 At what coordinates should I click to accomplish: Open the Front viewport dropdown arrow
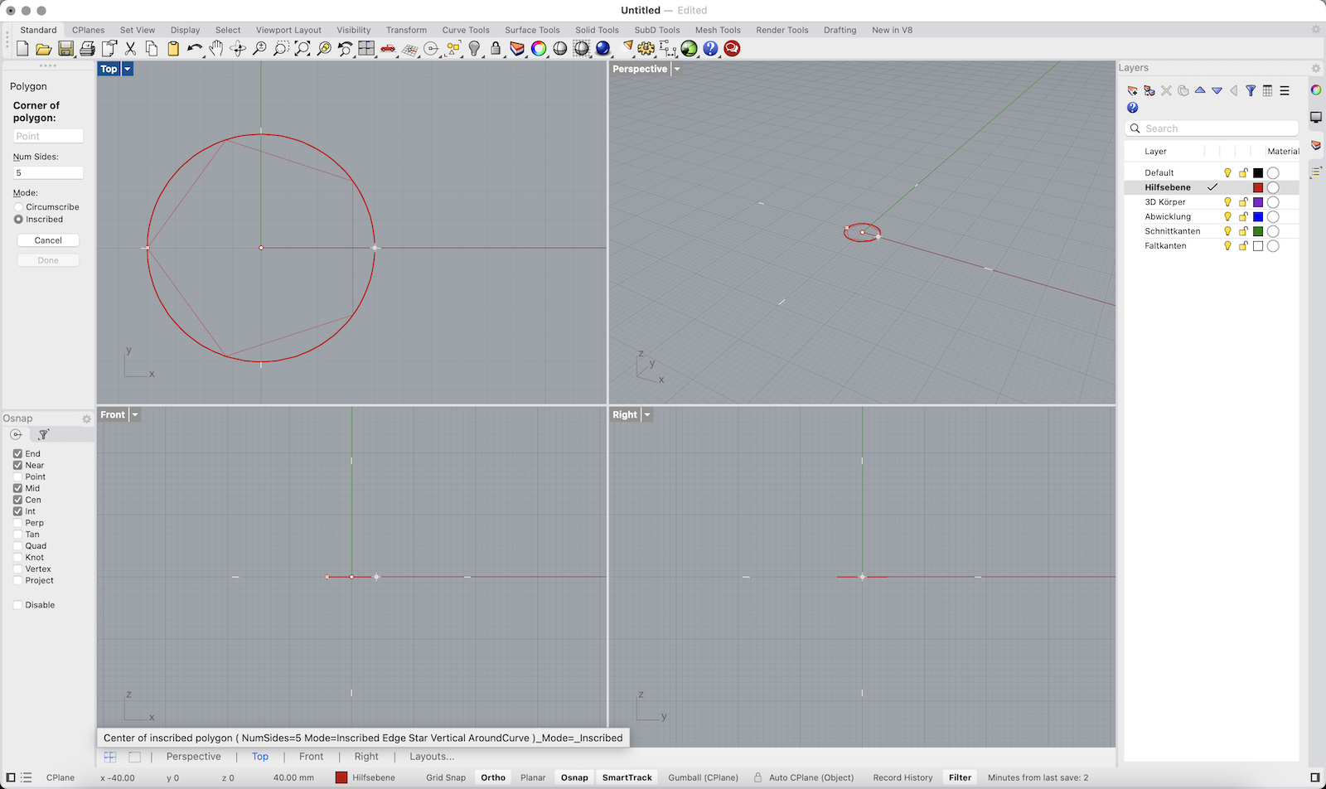pos(135,414)
